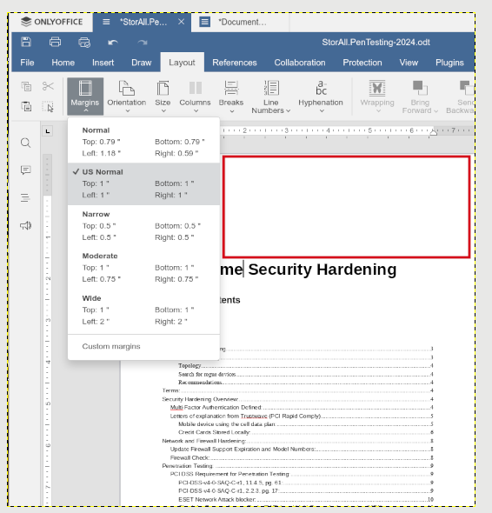
Task: Open the Line Numbers dropdown
Action: pyautogui.click(x=271, y=97)
